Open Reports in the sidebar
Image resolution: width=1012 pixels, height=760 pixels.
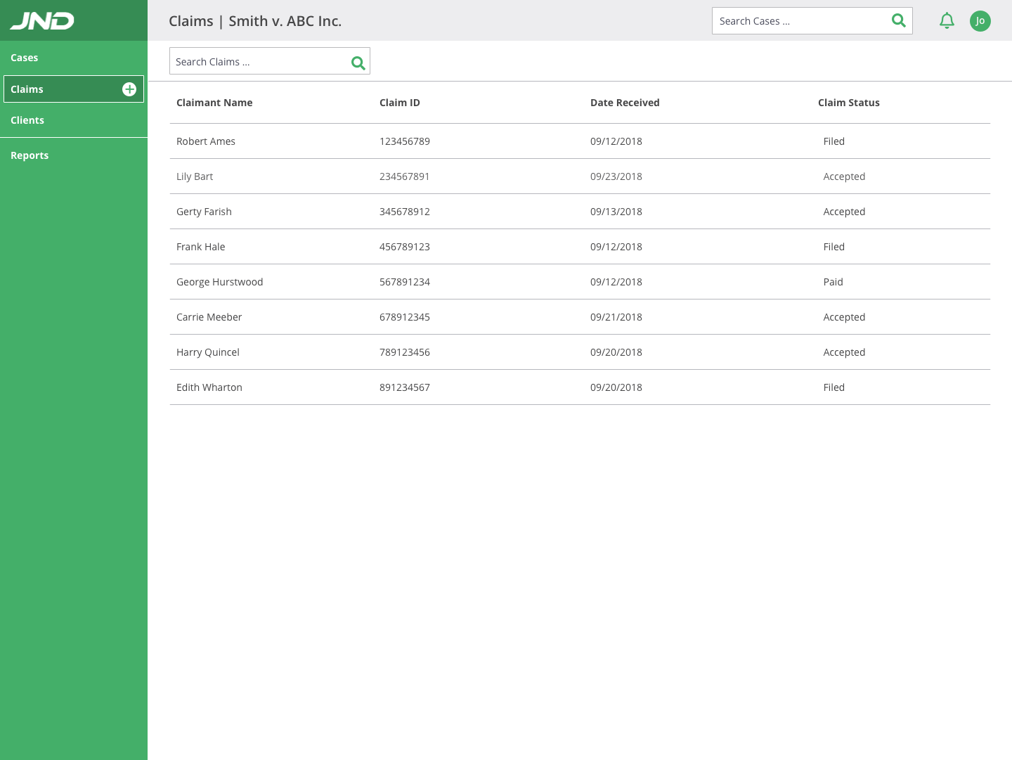coord(30,155)
